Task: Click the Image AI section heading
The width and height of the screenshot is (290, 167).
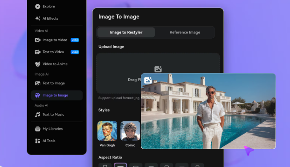Action: click(x=41, y=74)
